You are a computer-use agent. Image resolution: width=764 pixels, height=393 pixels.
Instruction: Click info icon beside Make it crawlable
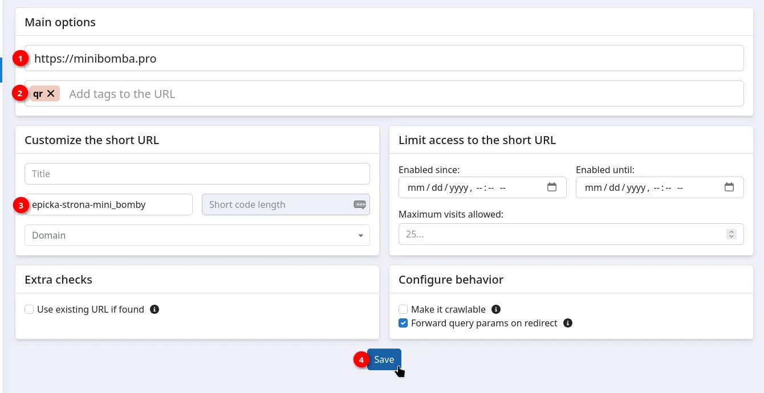[x=496, y=309]
